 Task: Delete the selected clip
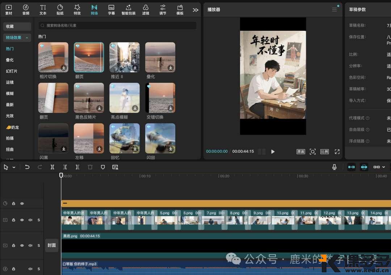point(90,167)
